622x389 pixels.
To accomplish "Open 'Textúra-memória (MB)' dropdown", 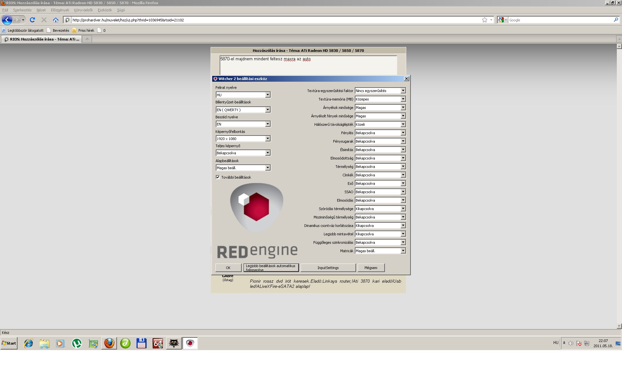I will coord(380,99).
